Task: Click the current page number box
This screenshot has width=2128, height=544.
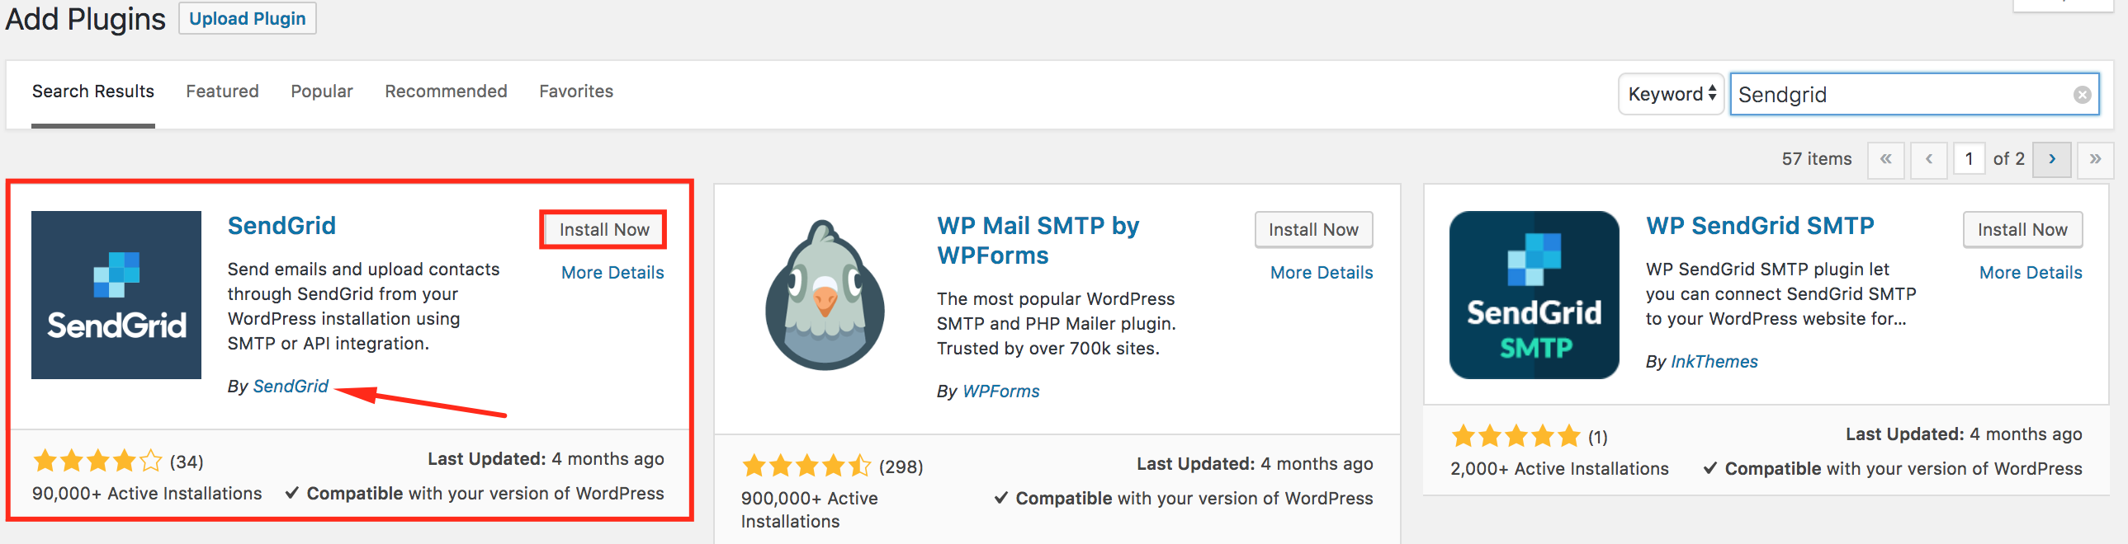Action: [x=1970, y=159]
